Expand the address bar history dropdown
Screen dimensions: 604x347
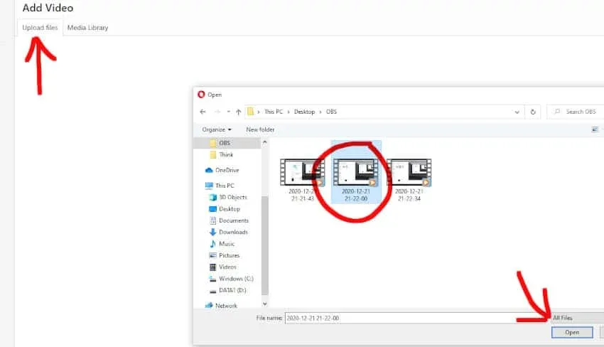pyautogui.click(x=517, y=112)
